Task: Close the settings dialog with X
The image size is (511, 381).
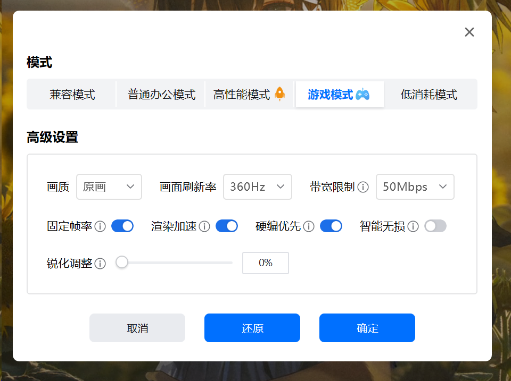Action: pos(469,32)
